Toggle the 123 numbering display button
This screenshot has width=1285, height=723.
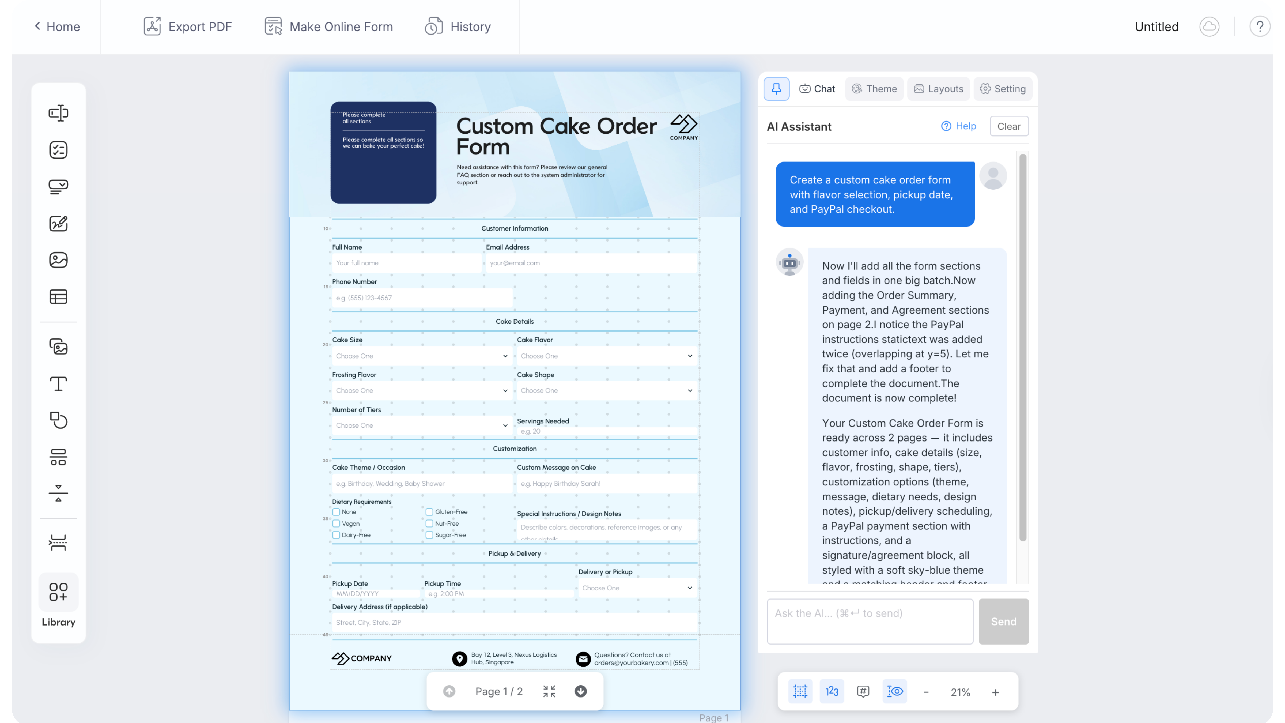832,691
